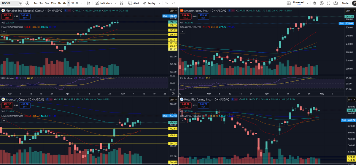Viewport: 356px width, 165px height.
Task: Click the 329.02 yellow price level label
Action: pyautogui.click(x=173, y=30)
